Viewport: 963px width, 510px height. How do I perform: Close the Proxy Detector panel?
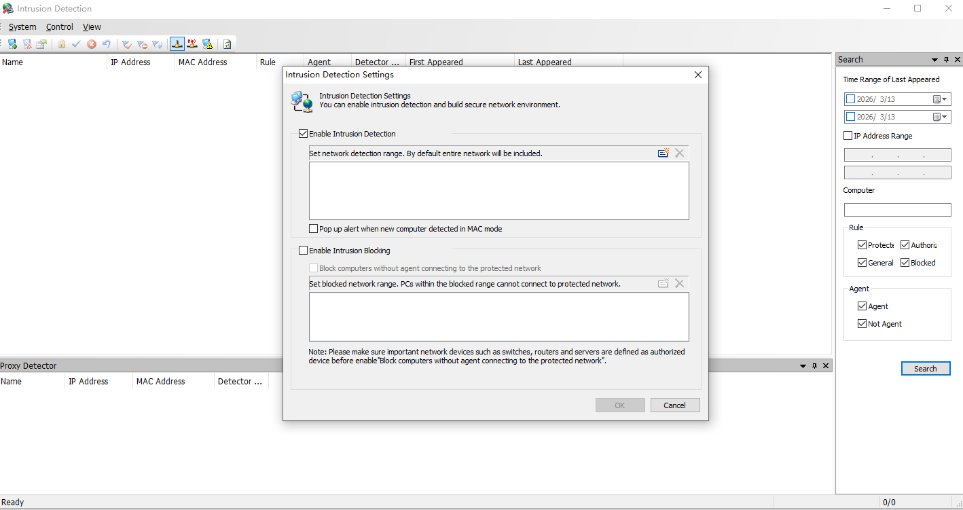(x=826, y=366)
